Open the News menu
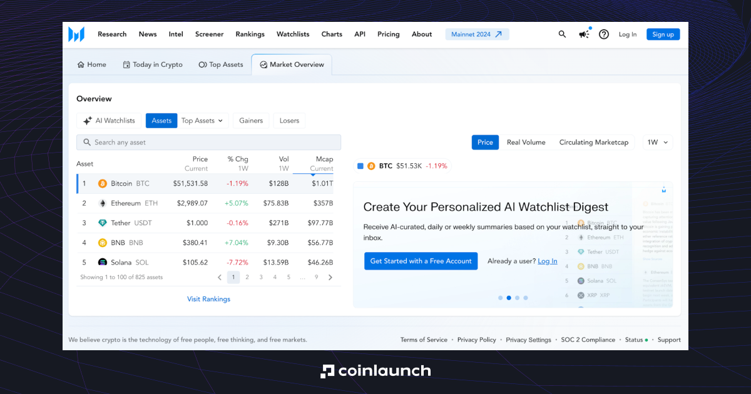 (148, 34)
